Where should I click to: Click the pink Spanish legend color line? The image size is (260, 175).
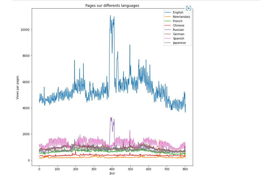(x=168, y=39)
